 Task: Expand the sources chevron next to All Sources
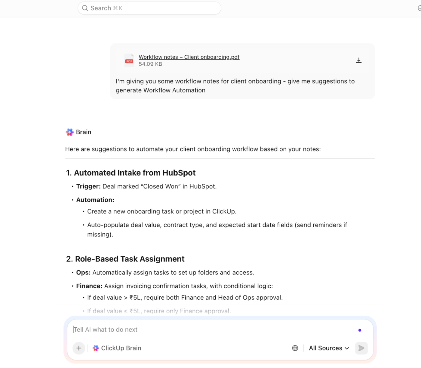tap(346, 348)
